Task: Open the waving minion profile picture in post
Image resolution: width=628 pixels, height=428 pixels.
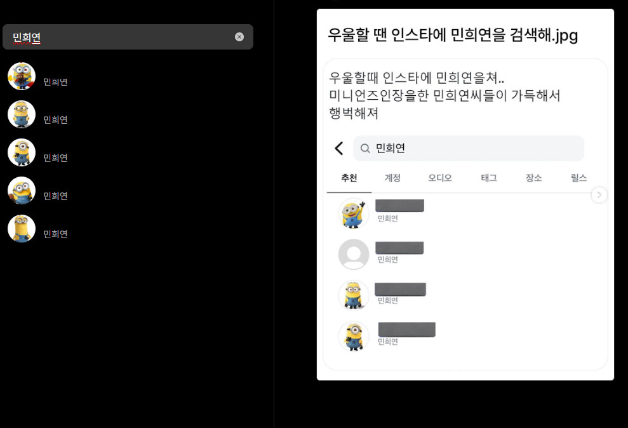Action: pos(353,213)
